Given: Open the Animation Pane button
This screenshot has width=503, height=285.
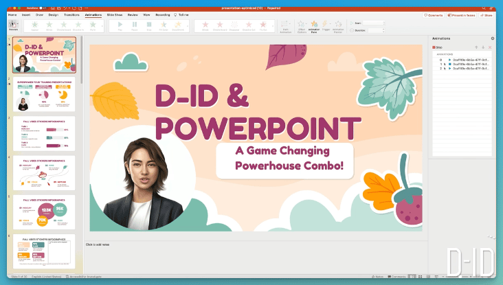Looking at the screenshot, I should pyautogui.click(x=314, y=25).
